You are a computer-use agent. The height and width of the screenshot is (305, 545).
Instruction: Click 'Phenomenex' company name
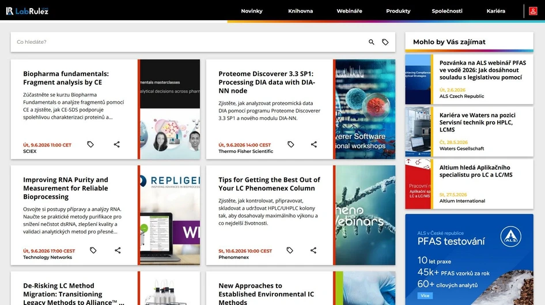click(233, 257)
